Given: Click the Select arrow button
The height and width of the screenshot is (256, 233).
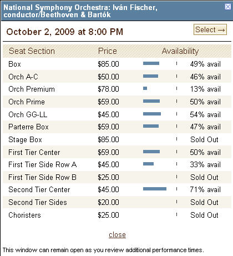Looking at the screenshot, I should [210, 29].
